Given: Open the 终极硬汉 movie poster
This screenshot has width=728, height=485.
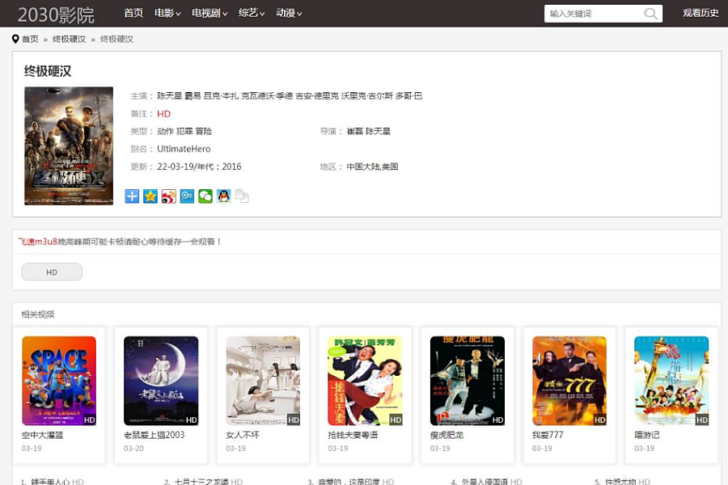Looking at the screenshot, I should click(x=69, y=145).
